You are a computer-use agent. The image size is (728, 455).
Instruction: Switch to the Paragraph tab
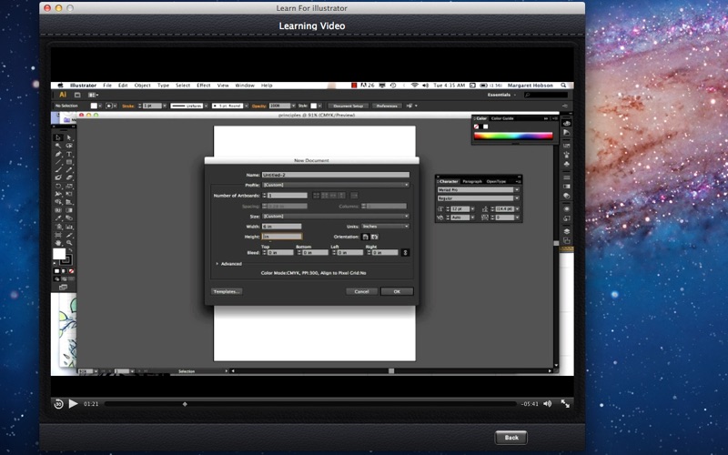[x=472, y=181]
